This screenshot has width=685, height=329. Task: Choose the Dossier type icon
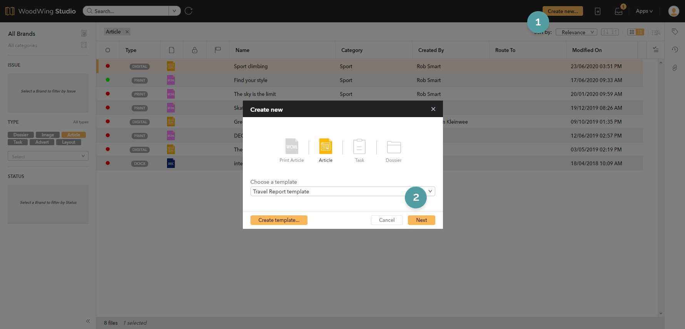394,147
